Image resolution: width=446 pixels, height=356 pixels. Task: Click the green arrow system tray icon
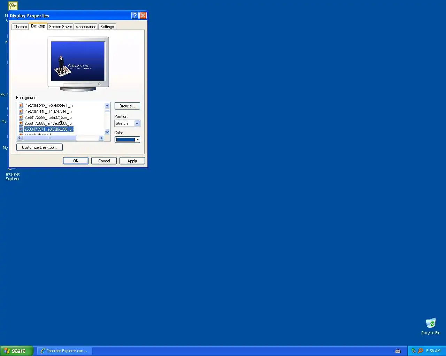pyautogui.click(x=414, y=351)
